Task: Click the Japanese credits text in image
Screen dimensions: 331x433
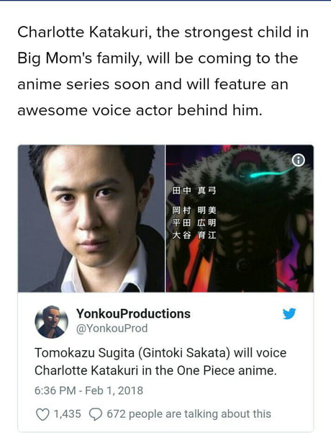Action: [194, 213]
